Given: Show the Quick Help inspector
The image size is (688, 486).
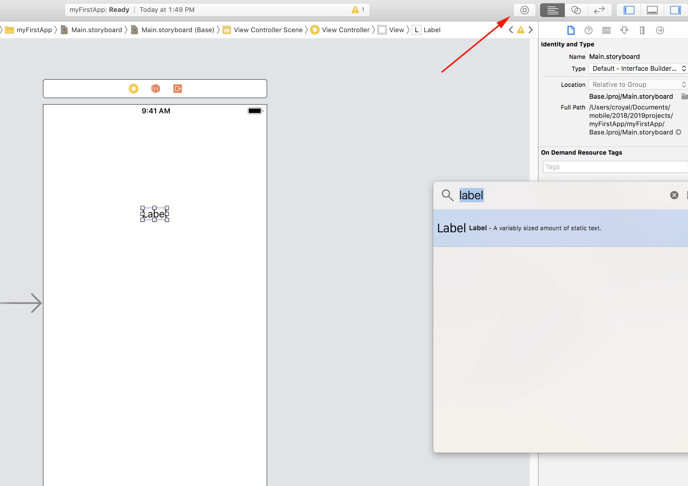Looking at the screenshot, I should 588,30.
